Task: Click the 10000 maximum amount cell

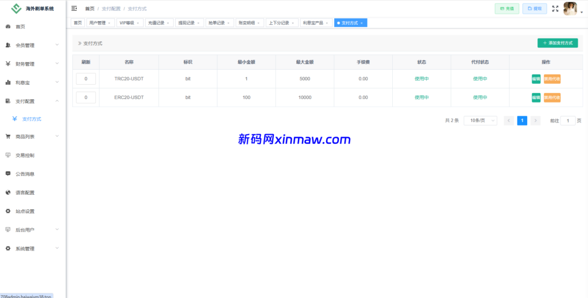Action: 304,98
